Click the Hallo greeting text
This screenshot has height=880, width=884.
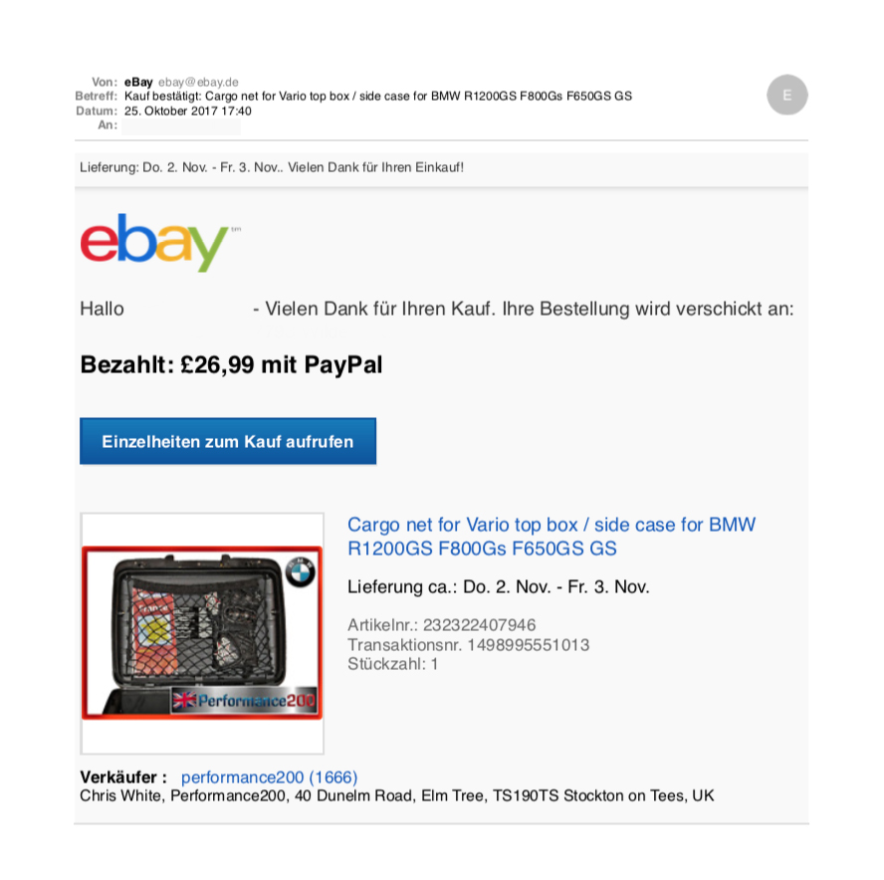click(x=103, y=309)
